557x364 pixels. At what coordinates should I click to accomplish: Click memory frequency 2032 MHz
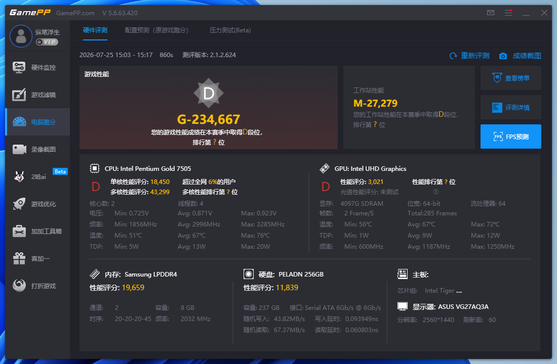pyautogui.click(x=196, y=318)
